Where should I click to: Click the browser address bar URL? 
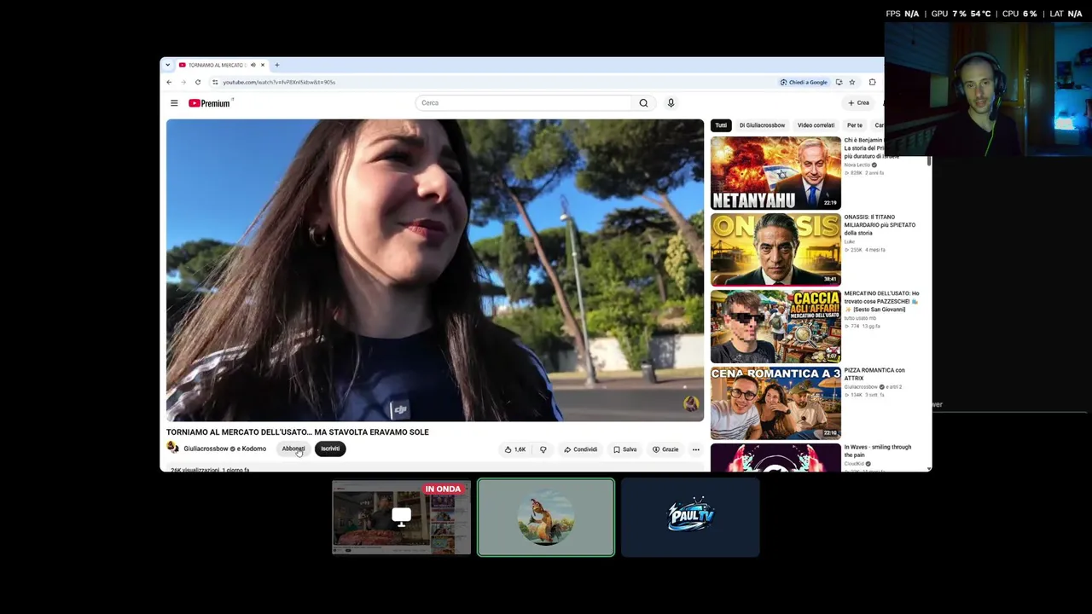(x=279, y=82)
